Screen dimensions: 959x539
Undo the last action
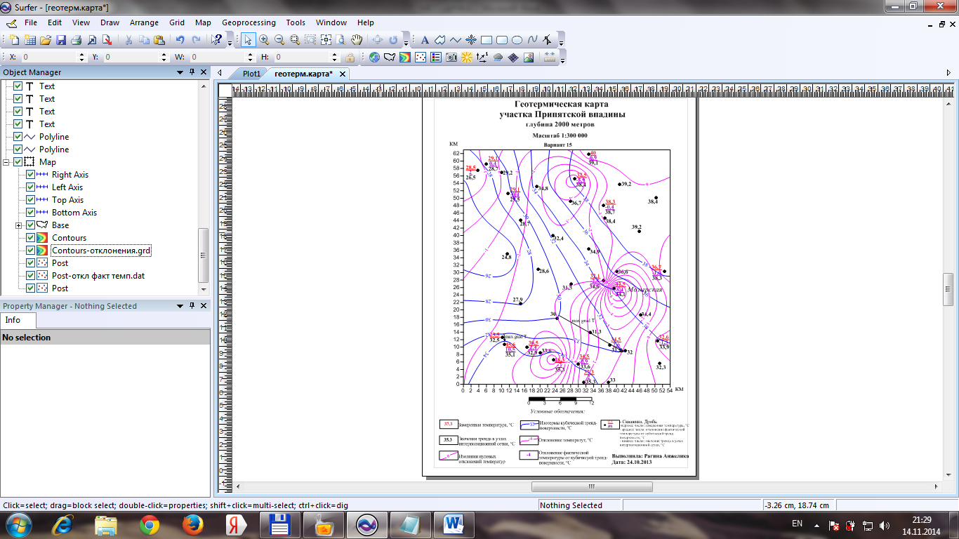click(180, 39)
